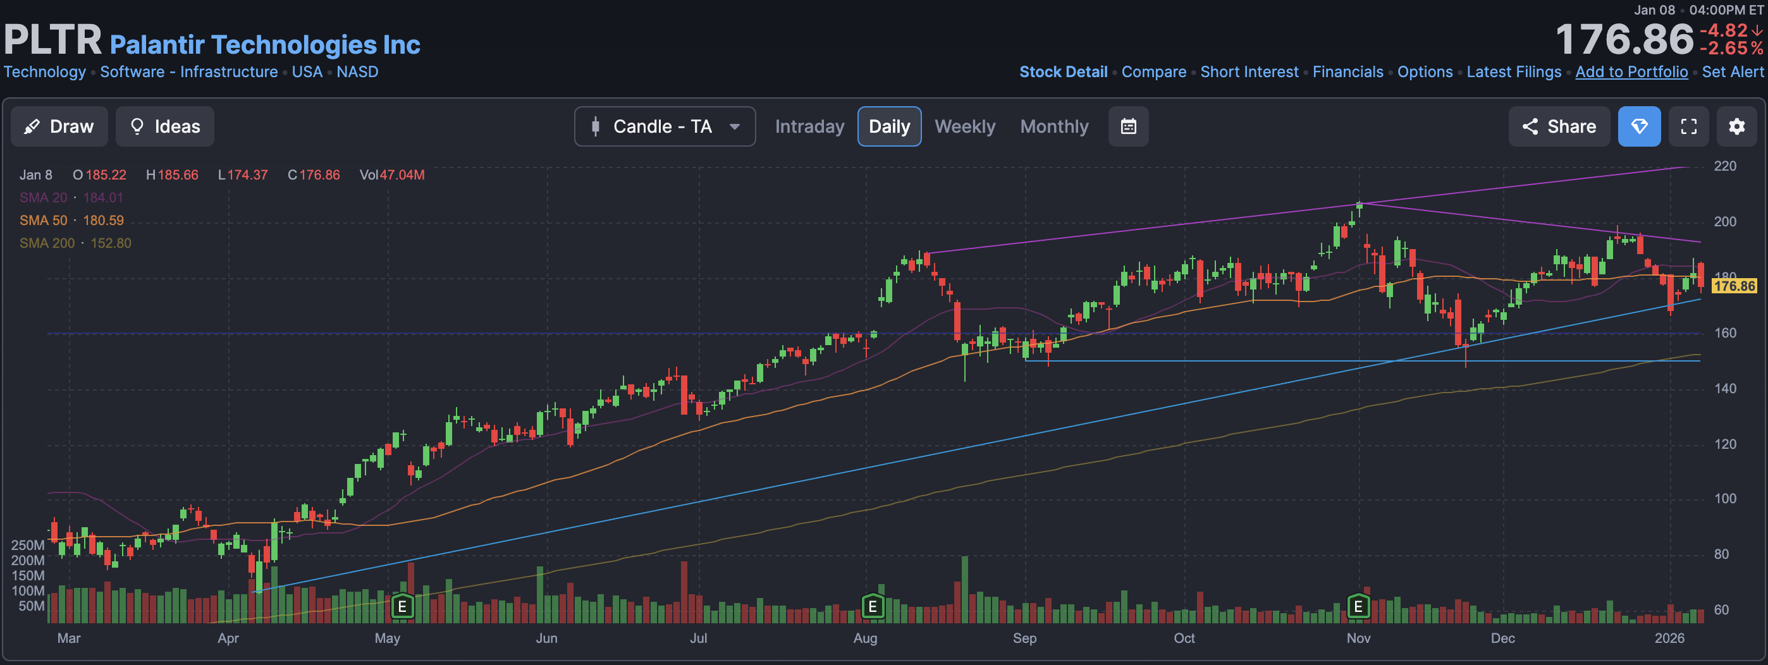Image resolution: width=1768 pixels, height=665 pixels.
Task: Click the Nov date axis label
Action: (1358, 638)
